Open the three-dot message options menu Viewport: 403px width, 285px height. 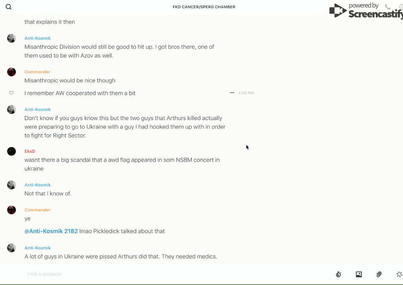click(x=232, y=93)
